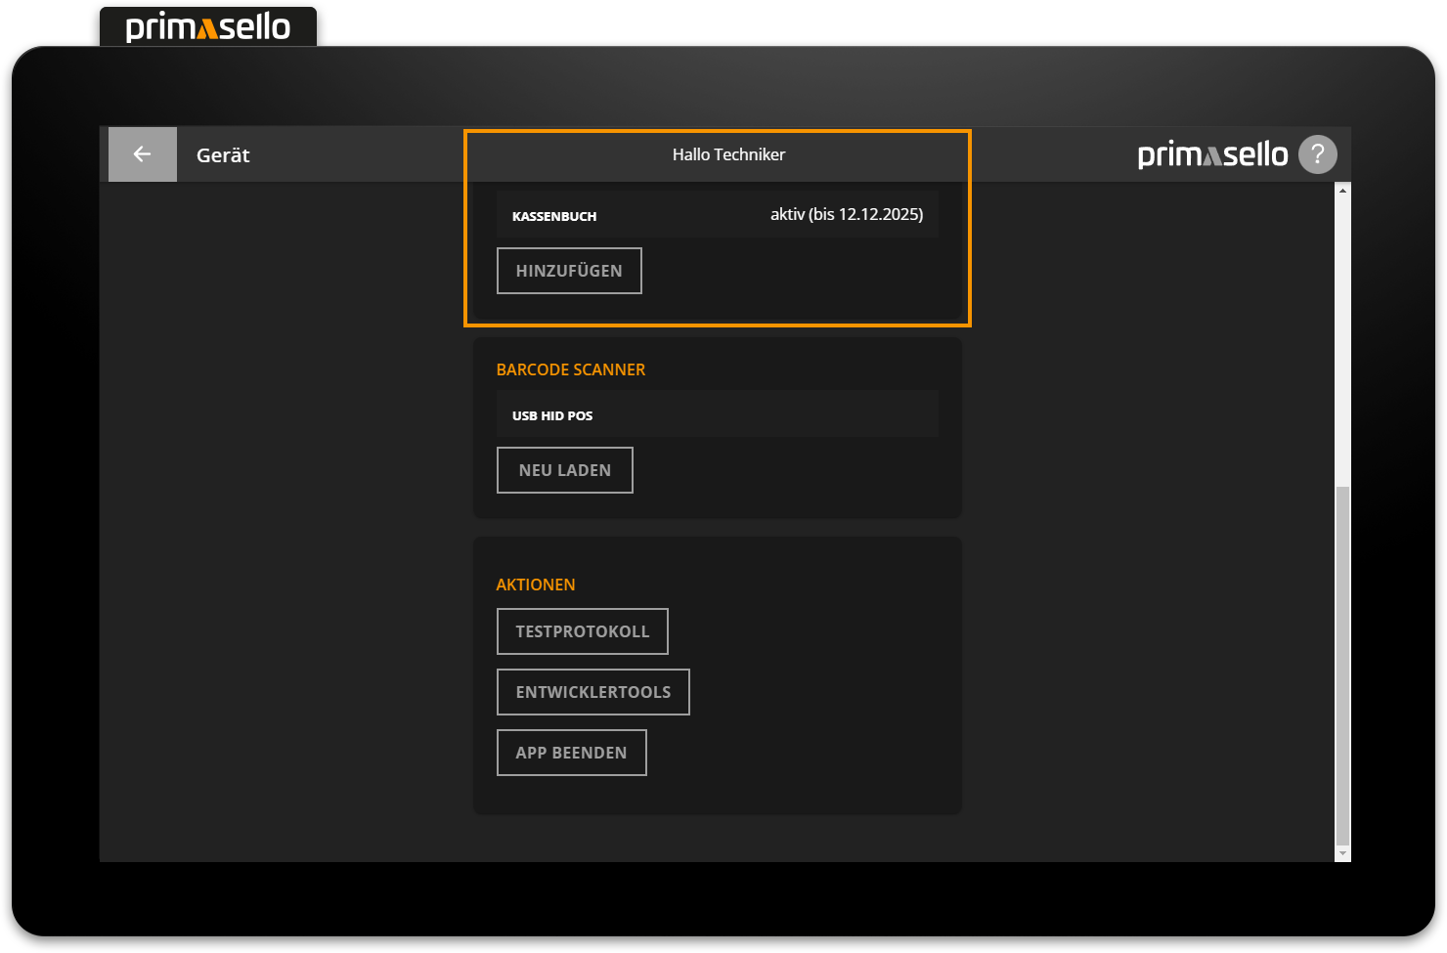This screenshot has height=953, width=1447.
Task: Open the Entwicklertools
Action: pos(592,692)
